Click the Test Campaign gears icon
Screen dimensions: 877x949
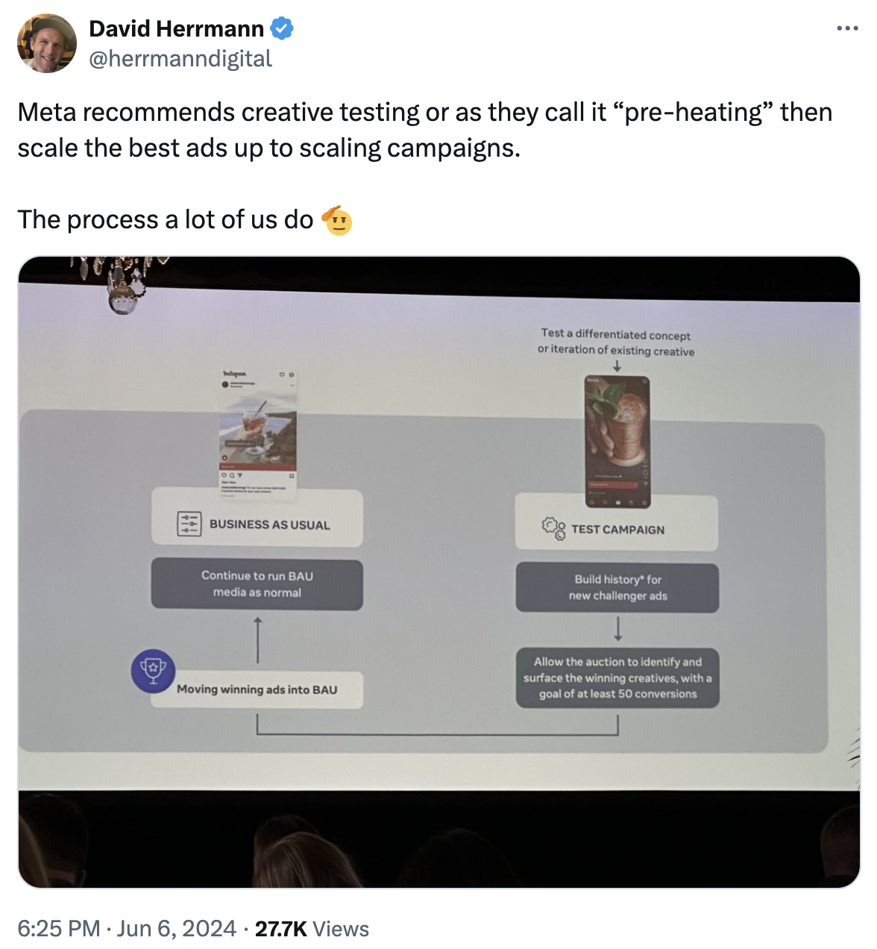tap(553, 528)
